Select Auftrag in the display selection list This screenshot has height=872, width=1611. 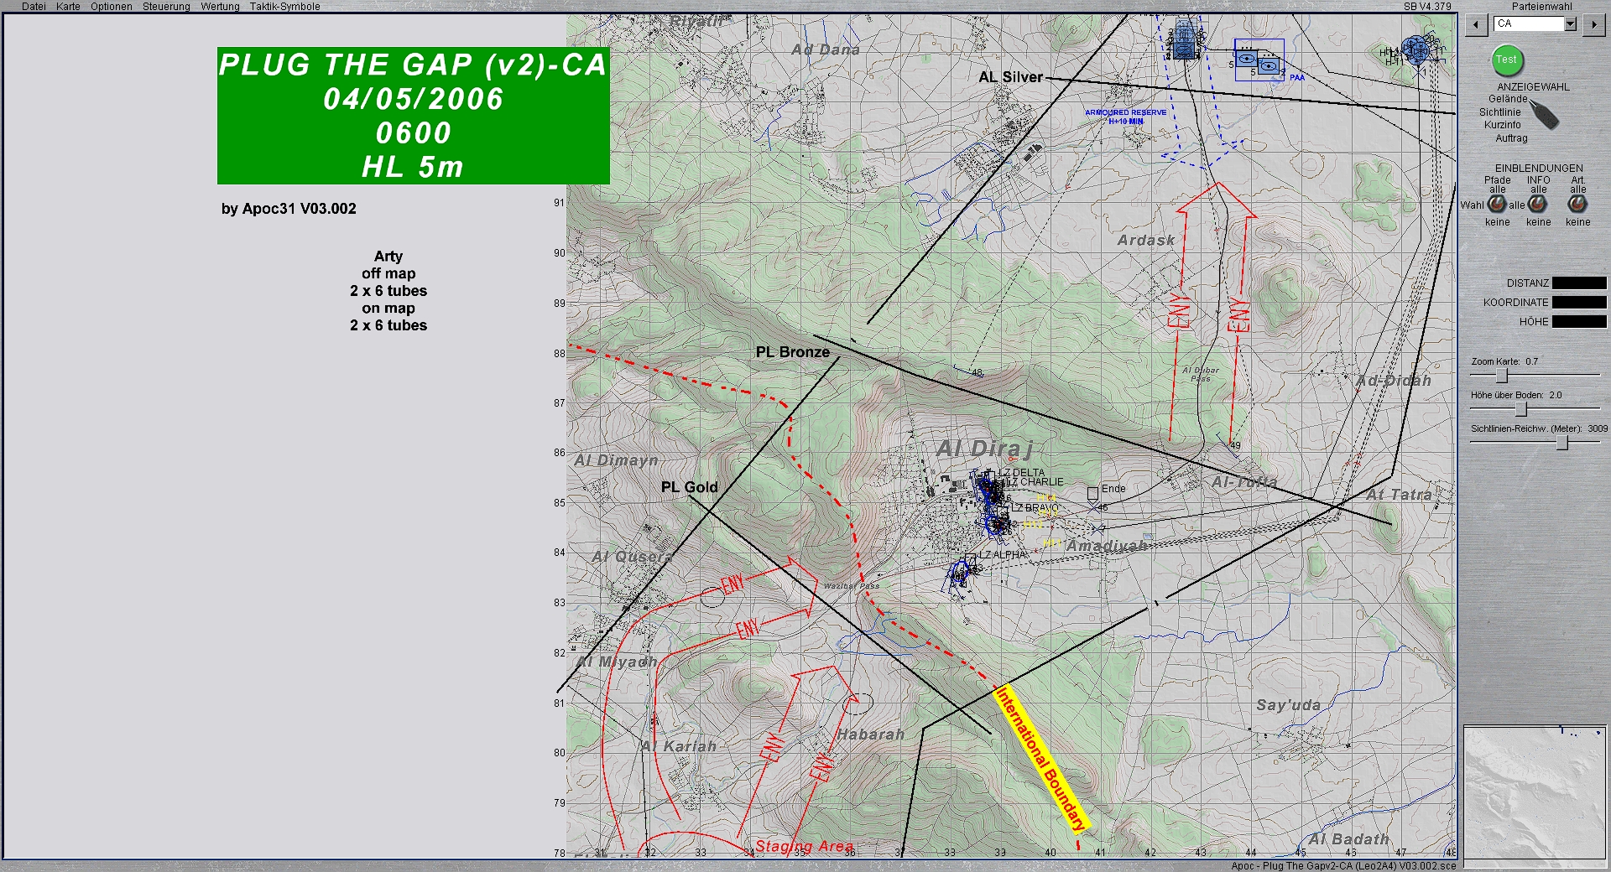click(1510, 138)
